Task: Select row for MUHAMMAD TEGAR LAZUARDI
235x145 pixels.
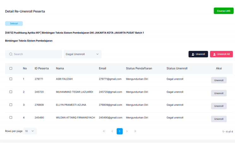Action: tap(11, 92)
